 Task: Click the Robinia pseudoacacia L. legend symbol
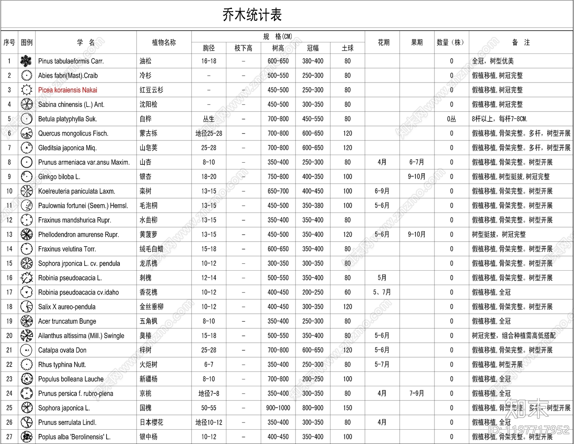(27, 278)
